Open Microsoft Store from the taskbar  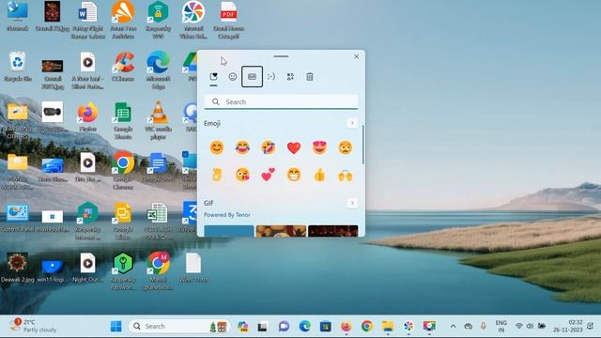coord(326,326)
